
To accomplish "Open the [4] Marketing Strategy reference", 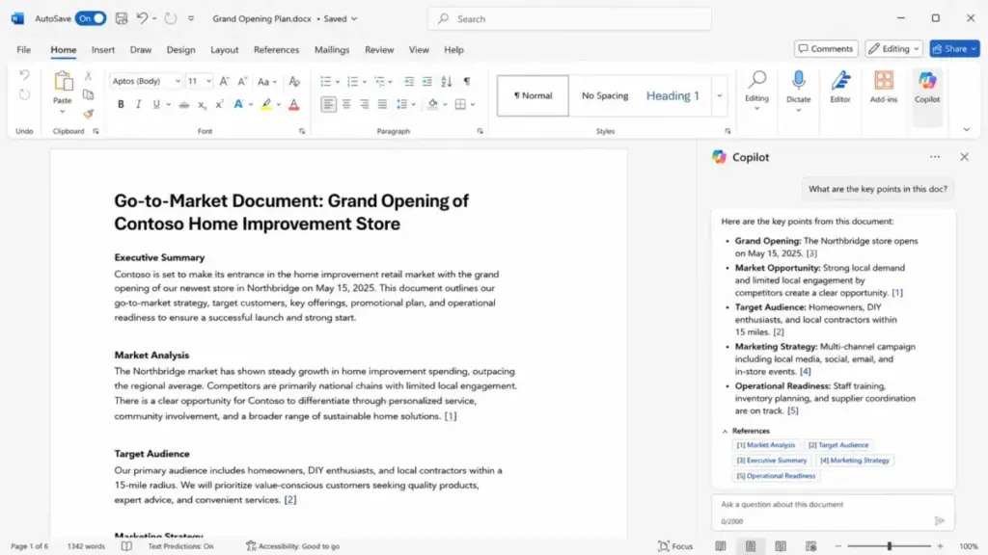I will [855, 461].
